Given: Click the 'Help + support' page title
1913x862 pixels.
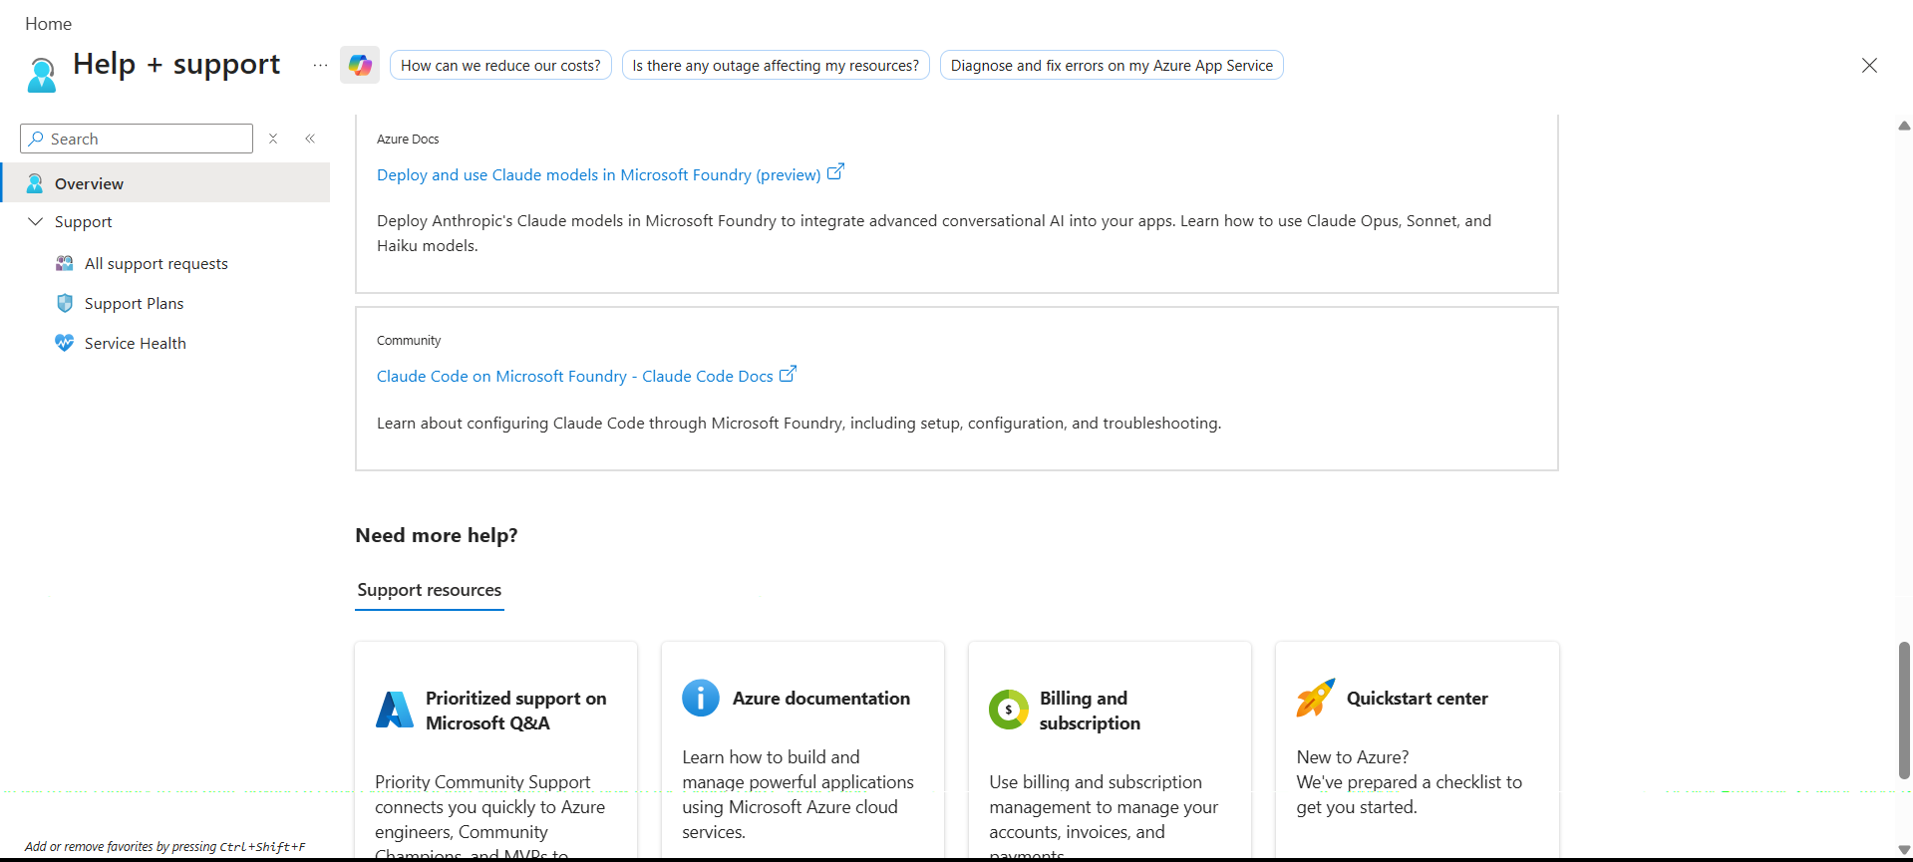Looking at the screenshot, I should [176, 64].
